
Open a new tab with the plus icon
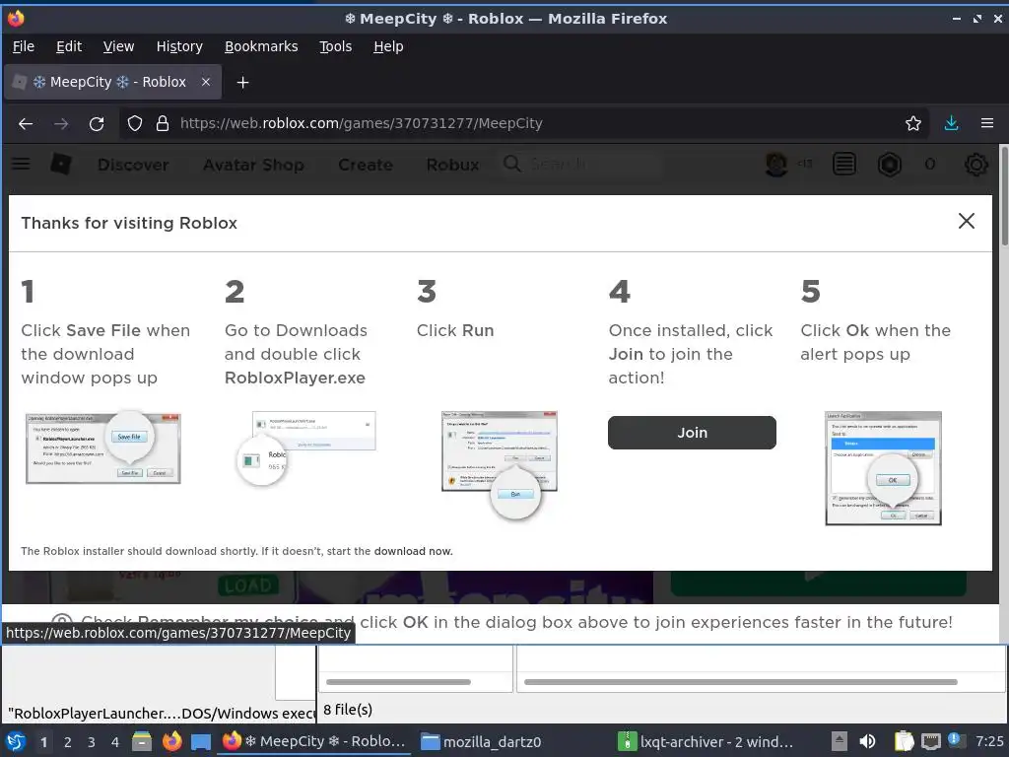[x=242, y=83]
